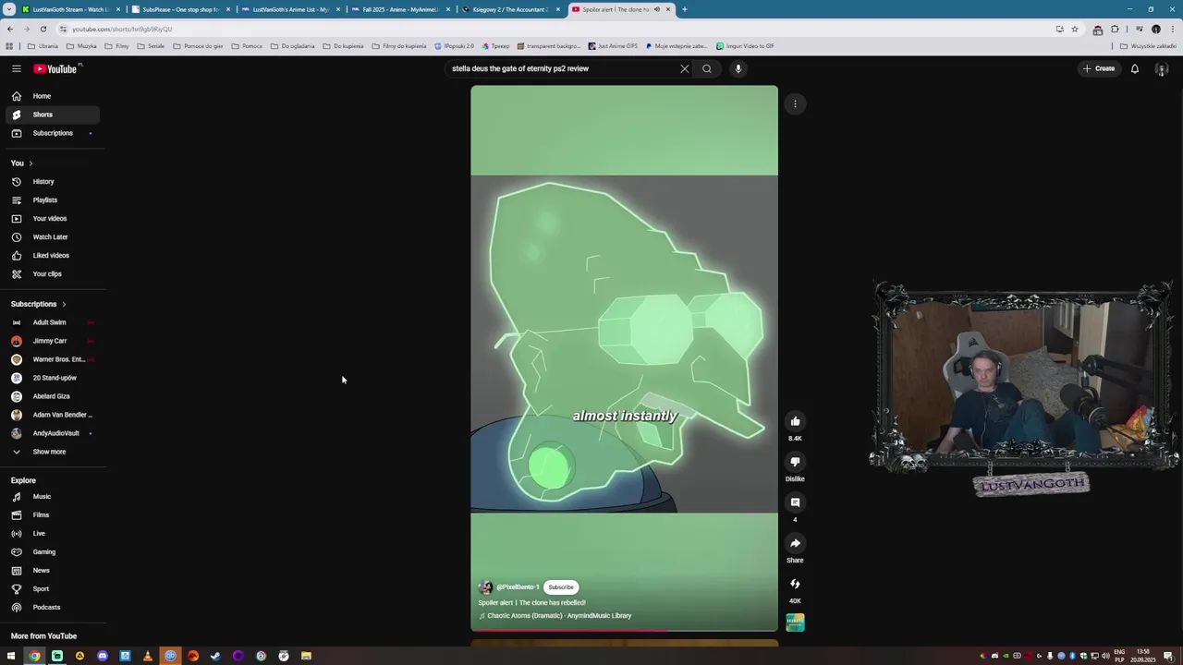The image size is (1183, 665).
Task: Open the Seriale bookmarks folder
Action: pyautogui.click(x=151, y=45)
